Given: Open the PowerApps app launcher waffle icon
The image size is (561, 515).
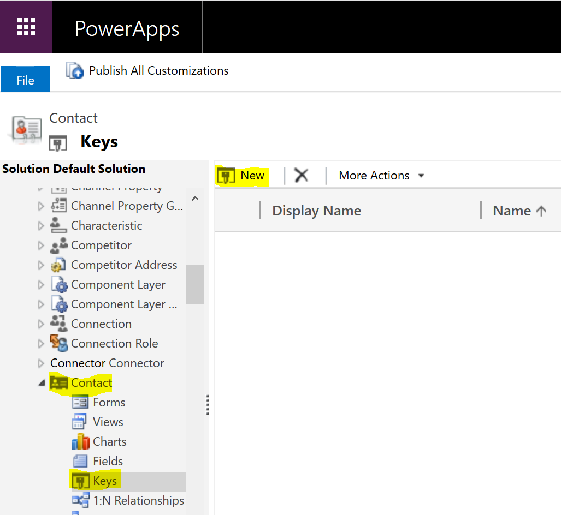Looking at the screenshot, I should [26, 26].
